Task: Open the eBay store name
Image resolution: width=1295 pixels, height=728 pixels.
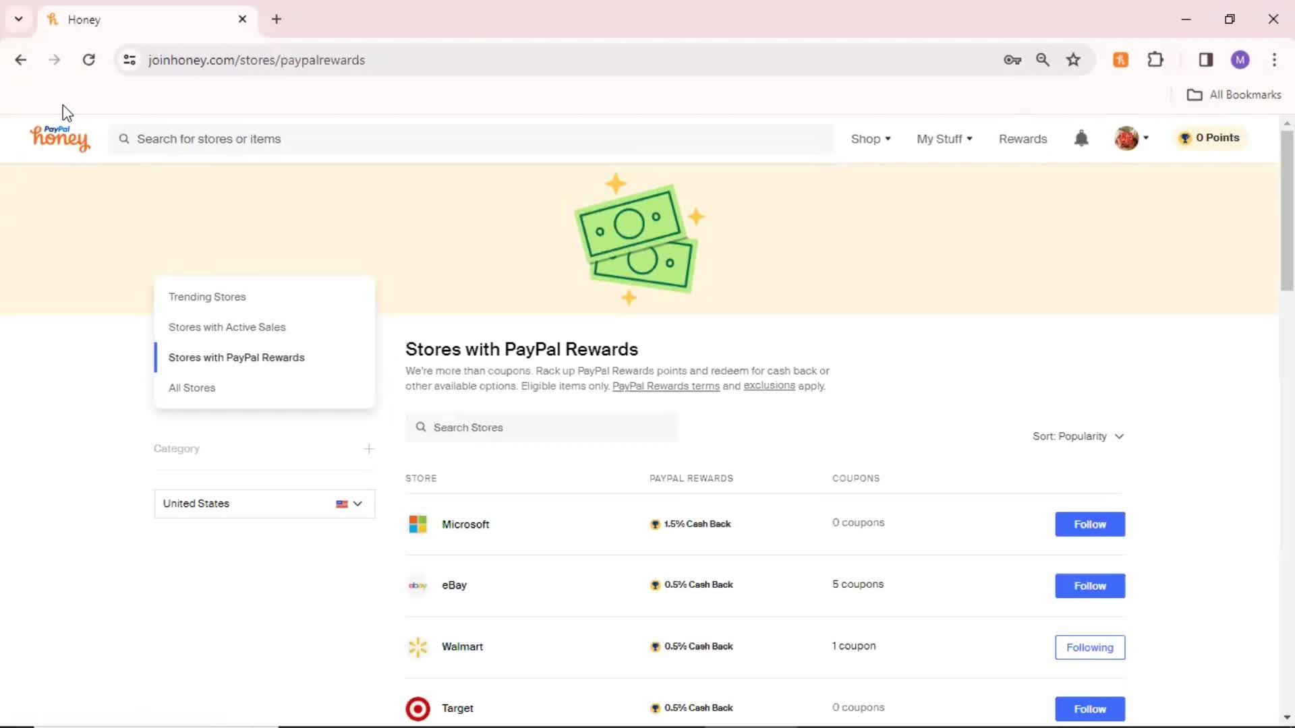Action: click(x=454, y=585)
